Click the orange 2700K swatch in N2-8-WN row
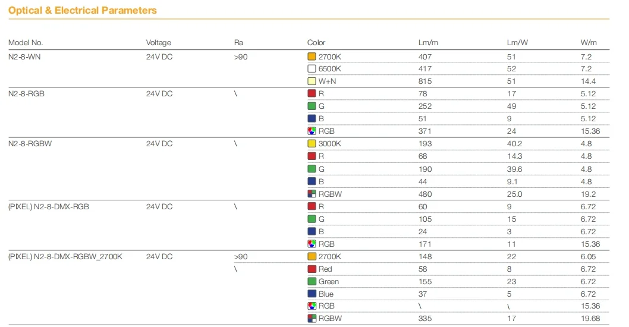The width and height of the screenshot is (629, 327). click(312, 57)
